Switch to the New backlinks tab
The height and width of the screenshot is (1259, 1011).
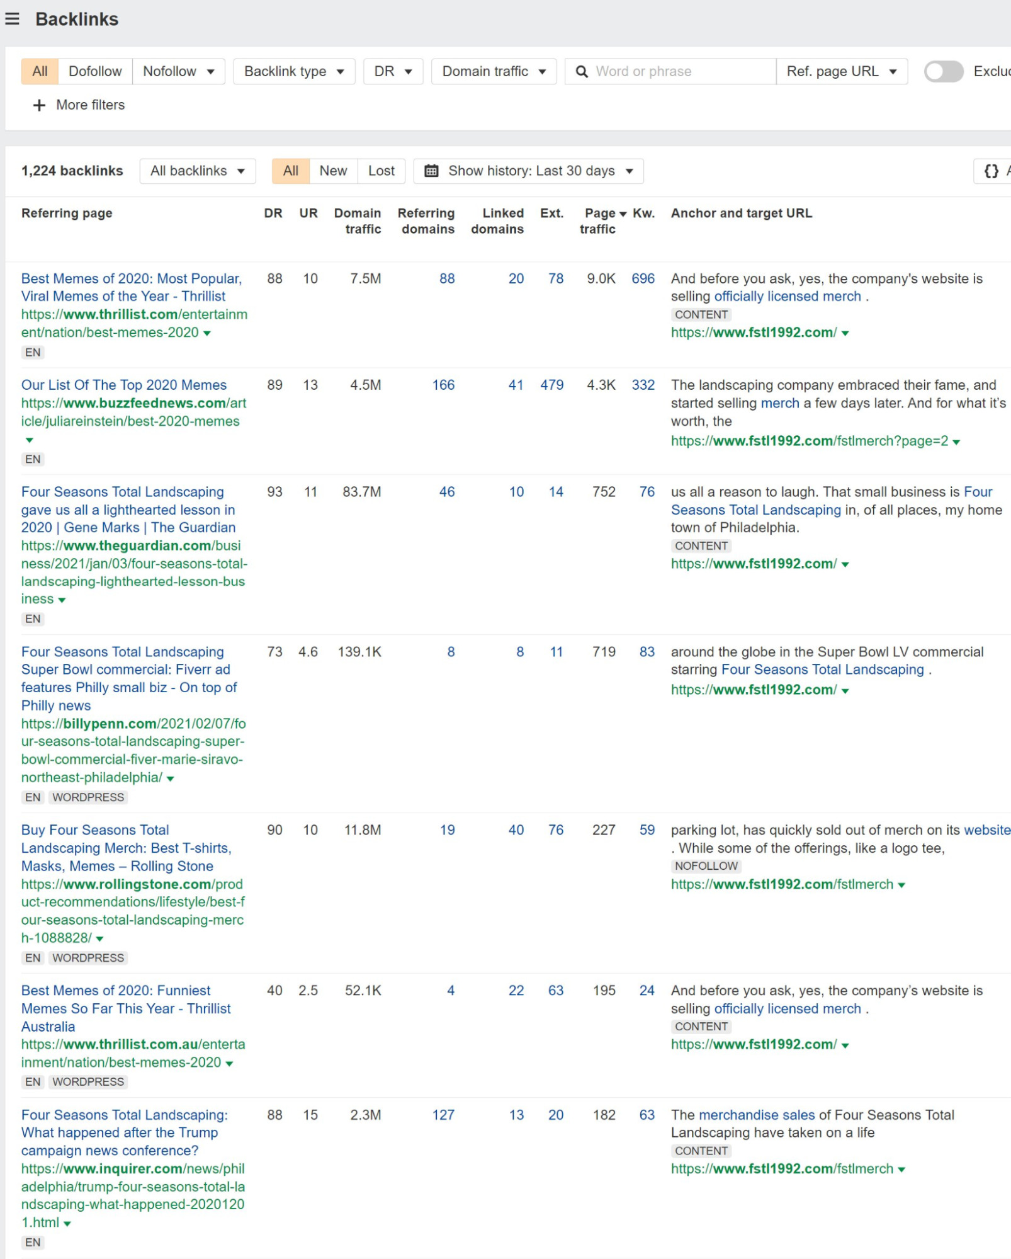tap(333, 171)
